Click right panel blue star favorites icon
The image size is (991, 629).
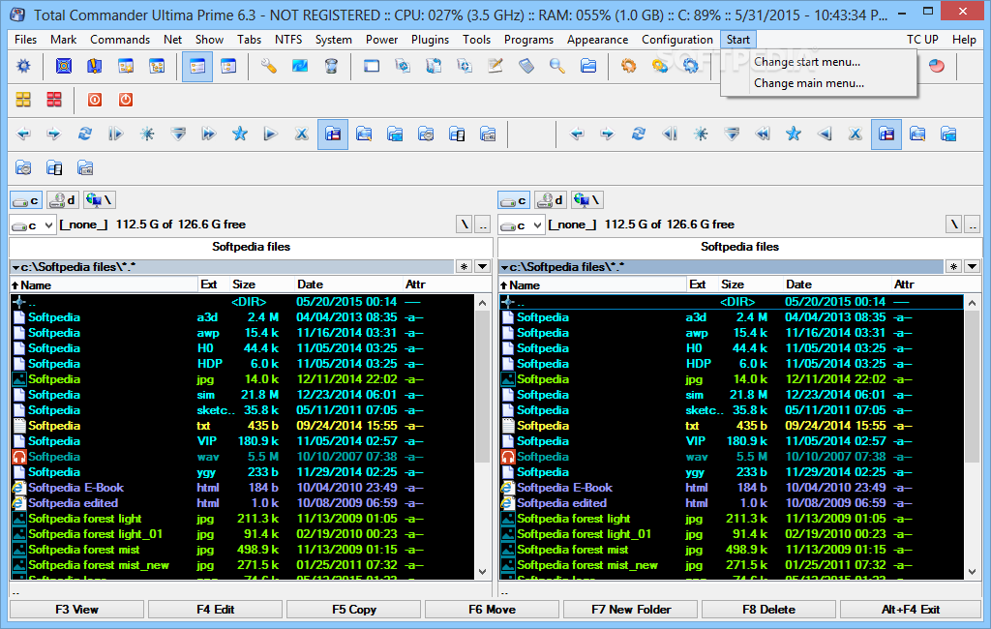794,134
